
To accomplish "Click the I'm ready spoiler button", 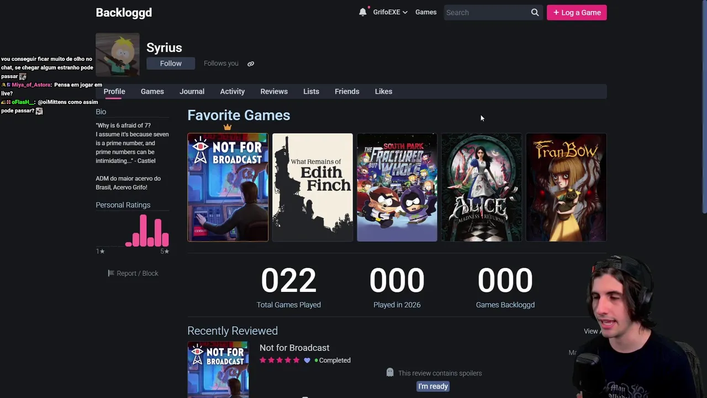I will click(x=433, y=386).
